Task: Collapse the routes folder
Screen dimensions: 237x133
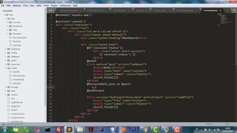Action: (6, 68)
